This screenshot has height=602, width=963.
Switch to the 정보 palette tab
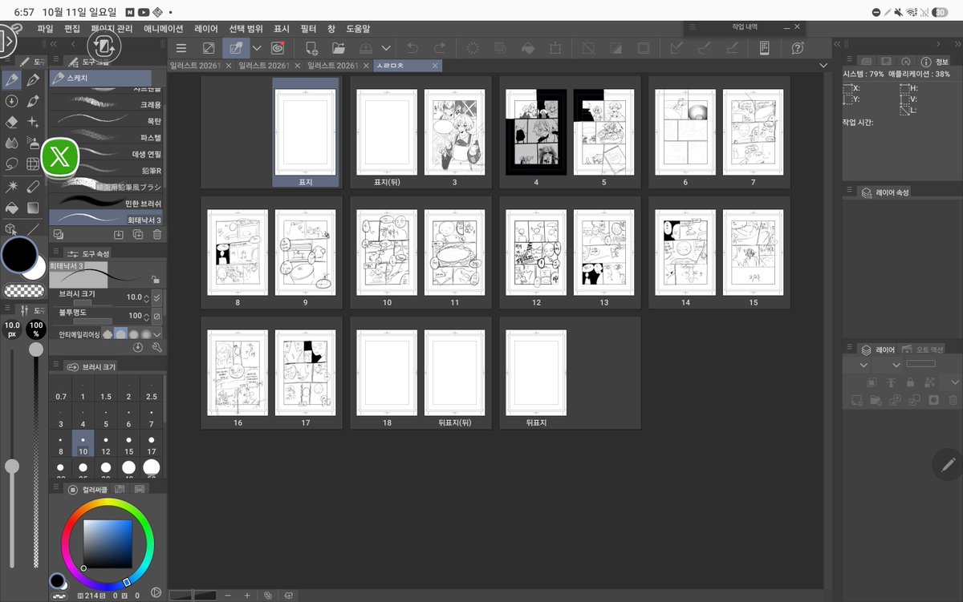click(x=936, y=61)
